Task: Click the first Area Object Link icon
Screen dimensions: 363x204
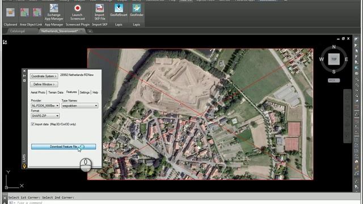Action: (24, 12)
